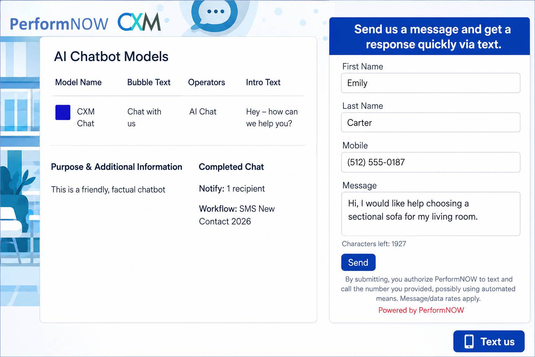The height and width of the screenshot is (357, 535).
Task: Click the Model Name column header
Action: coord(78,82)
